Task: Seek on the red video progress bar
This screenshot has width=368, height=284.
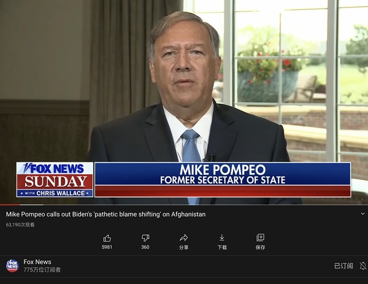Action: 21,205
